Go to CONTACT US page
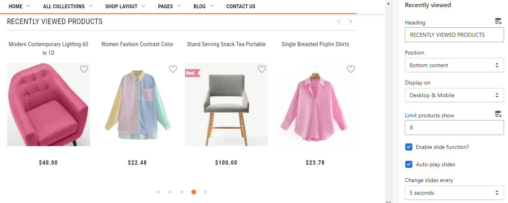 [x=241, y=6]
